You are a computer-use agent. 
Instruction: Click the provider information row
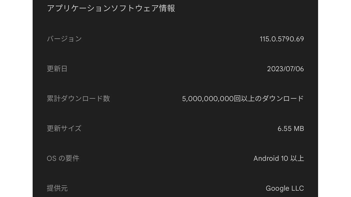pos(175,188)
